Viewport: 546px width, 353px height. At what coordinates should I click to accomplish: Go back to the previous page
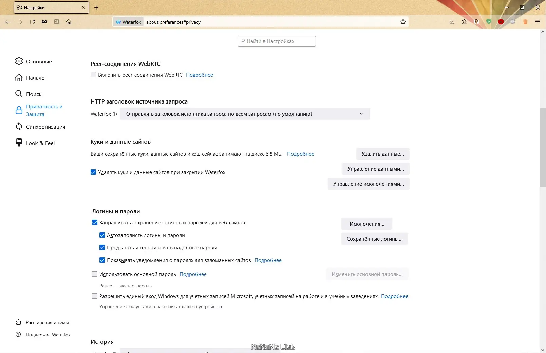point(8,22)
